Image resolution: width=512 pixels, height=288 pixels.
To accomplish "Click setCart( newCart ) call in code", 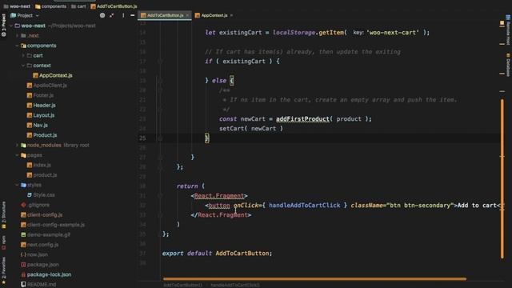I will click(x=251, y=128).
